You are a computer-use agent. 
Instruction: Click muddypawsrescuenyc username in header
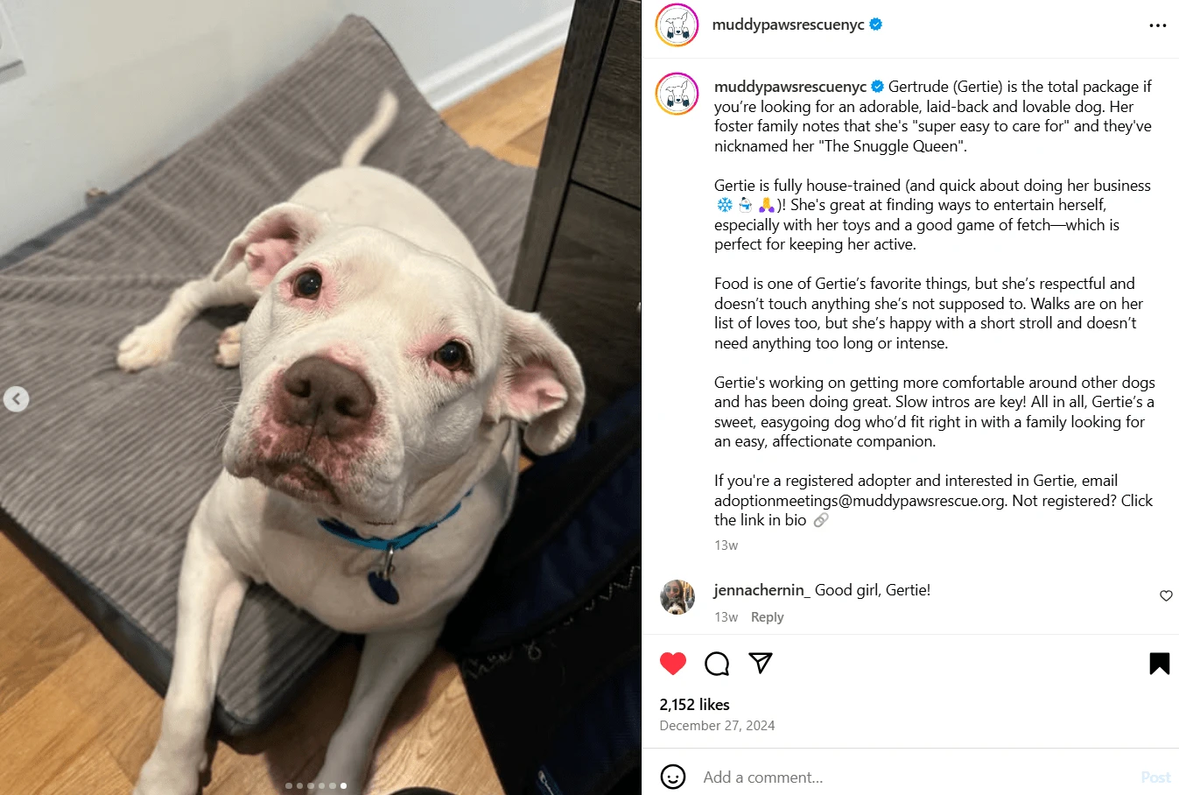pyautogui.click(x=788, y=25)
